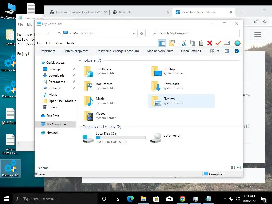Click the change view layout icon

212,51
